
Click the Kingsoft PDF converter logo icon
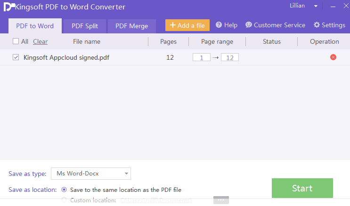9,7
